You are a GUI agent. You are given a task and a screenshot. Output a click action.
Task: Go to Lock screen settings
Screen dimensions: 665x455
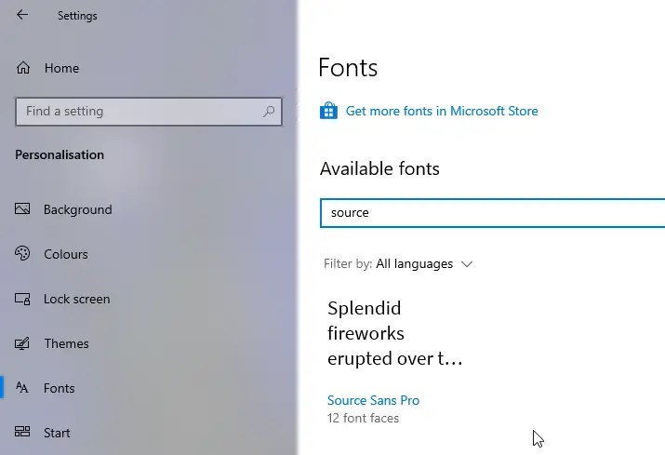point(77,300)
